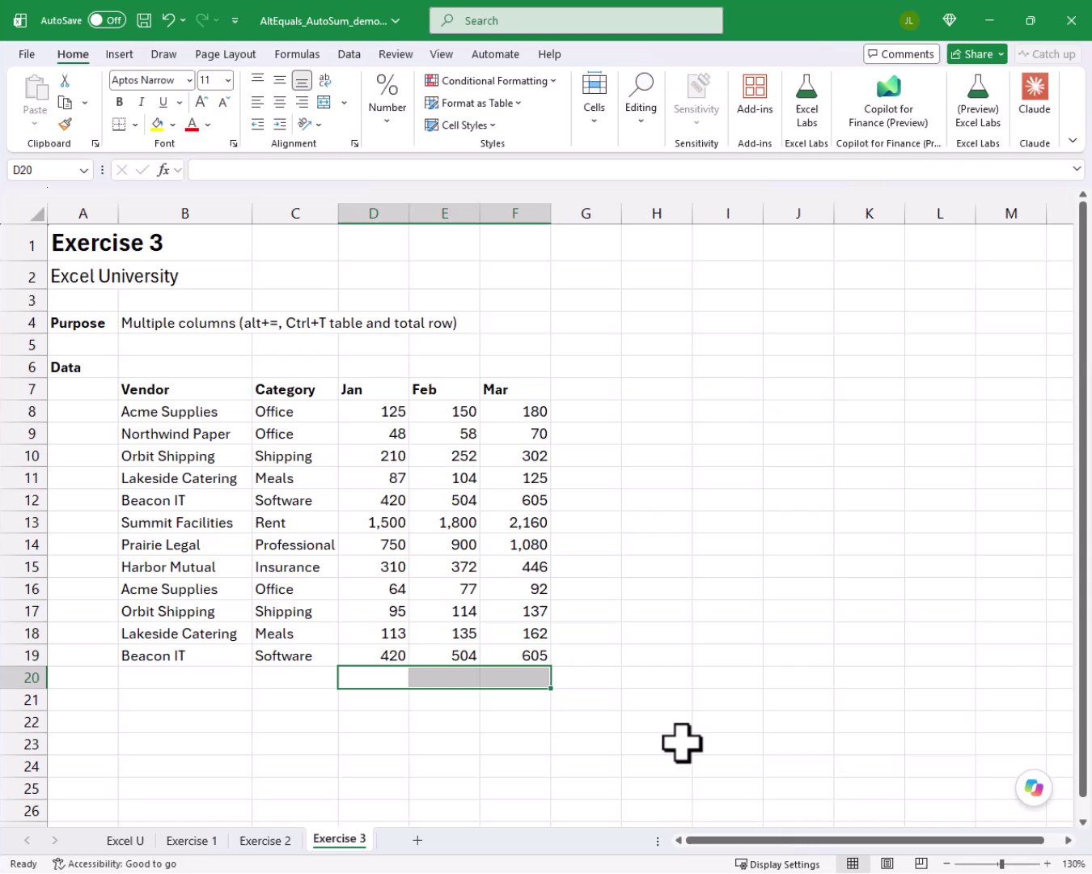Click Increase Font Size icon
The height and width of the screenshot is (874, 1092).
pyautogui.click(x=201, y=102)
